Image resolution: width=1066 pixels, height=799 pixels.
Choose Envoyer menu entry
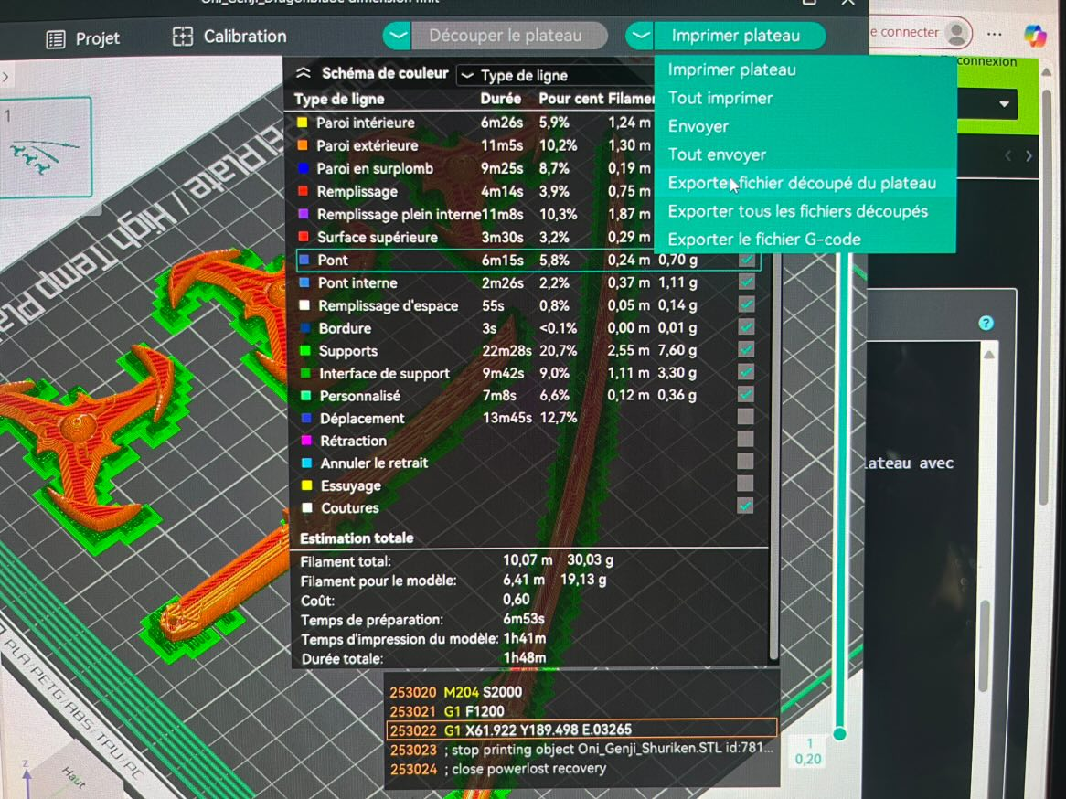[x=698, y=126]
